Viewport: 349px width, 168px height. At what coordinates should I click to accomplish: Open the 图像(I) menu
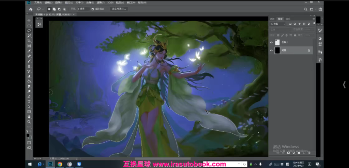click(59, 2)
